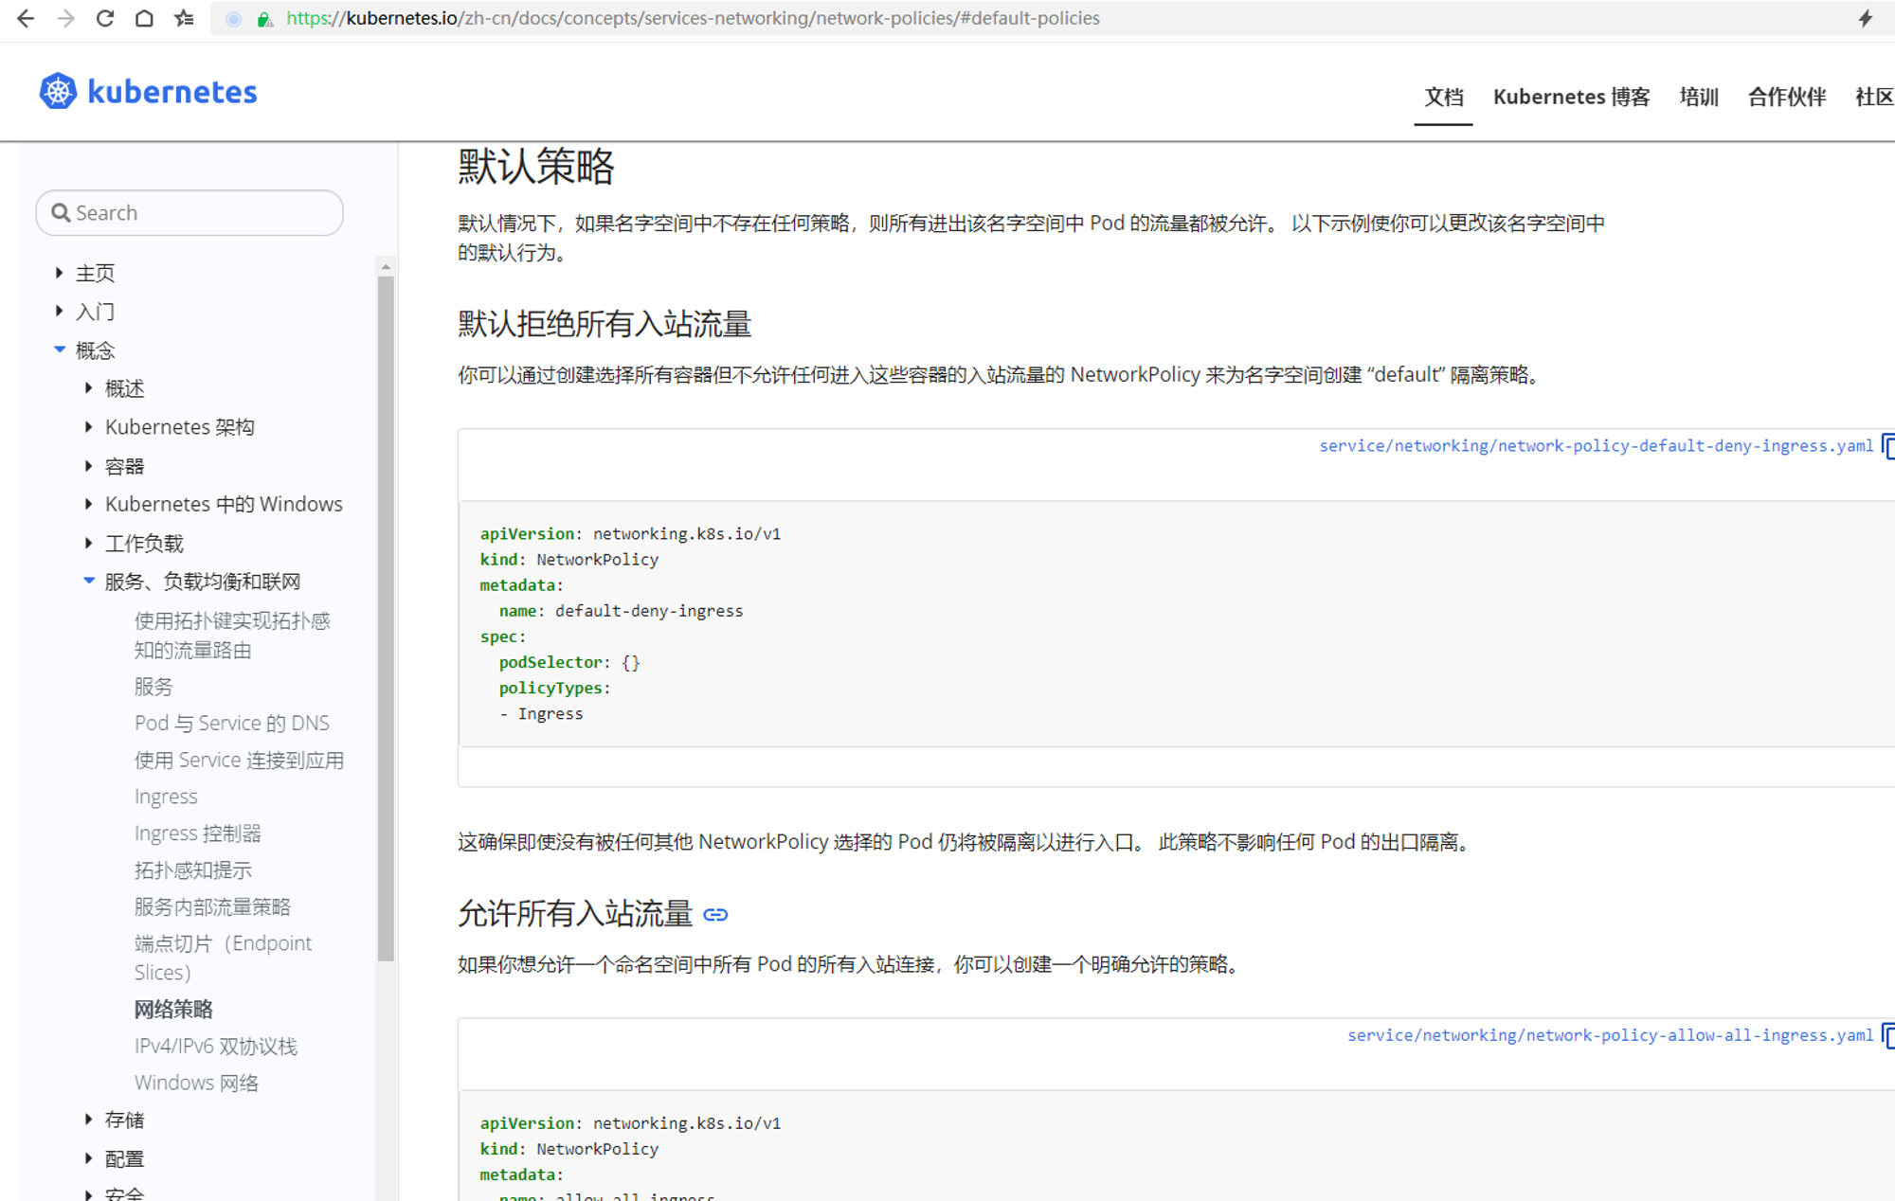Open the 培训 navigation item
Viewport: 1895px width, 1201px height.
pos(1699,97)
